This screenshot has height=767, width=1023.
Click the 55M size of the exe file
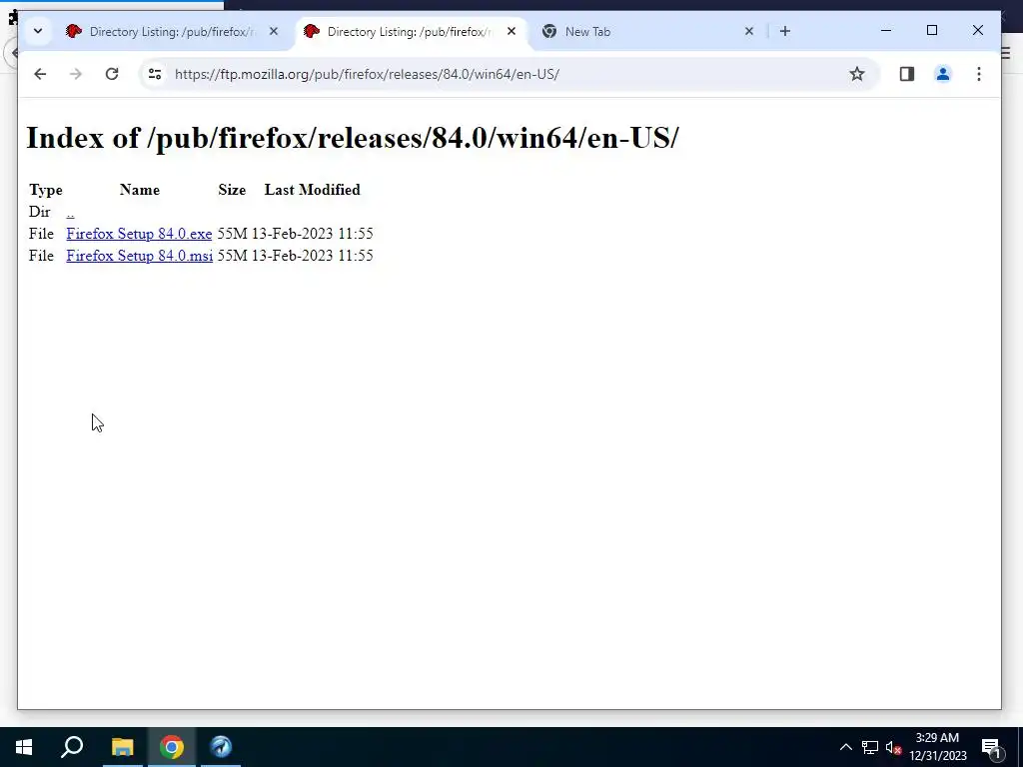232,234
